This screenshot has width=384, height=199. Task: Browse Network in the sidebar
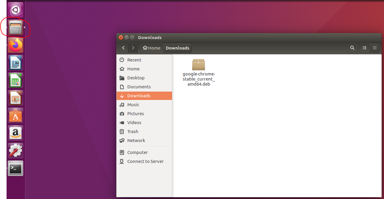click(144, 141)
